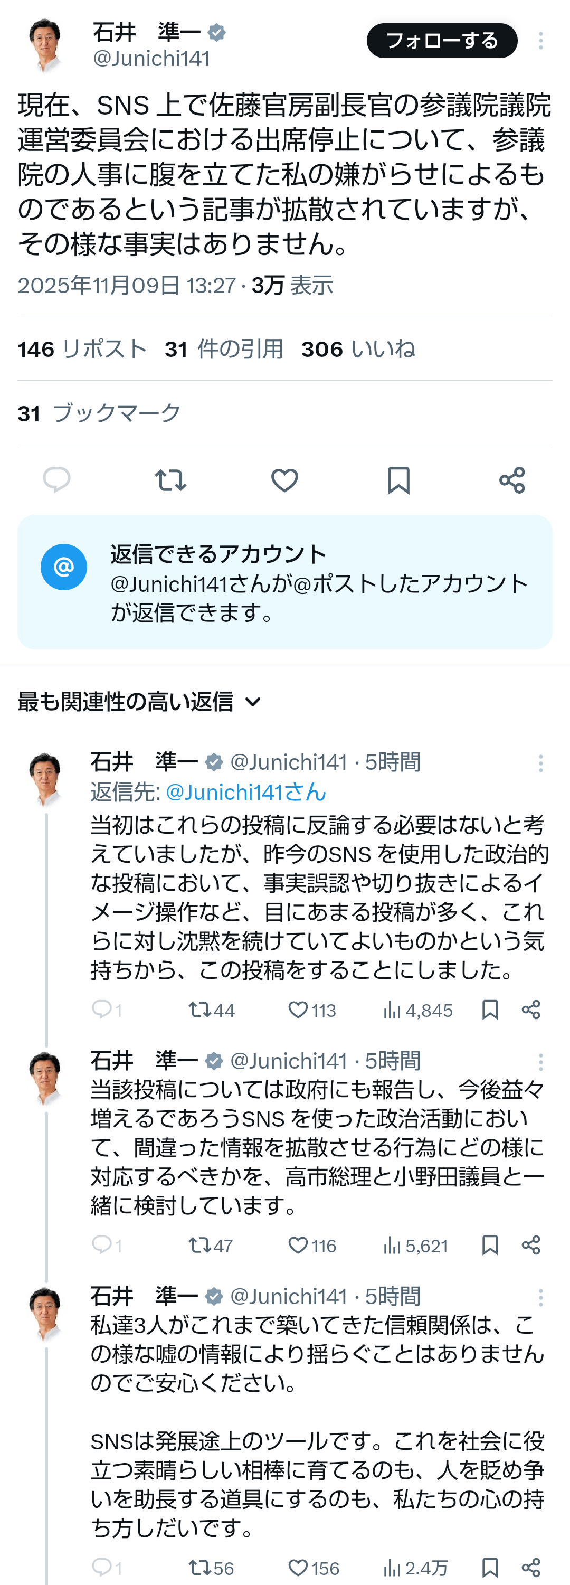This screenshot has width=570, height=1585.
Task: Open the 306 いいね likes list
Action: click(x=358, y=349)
